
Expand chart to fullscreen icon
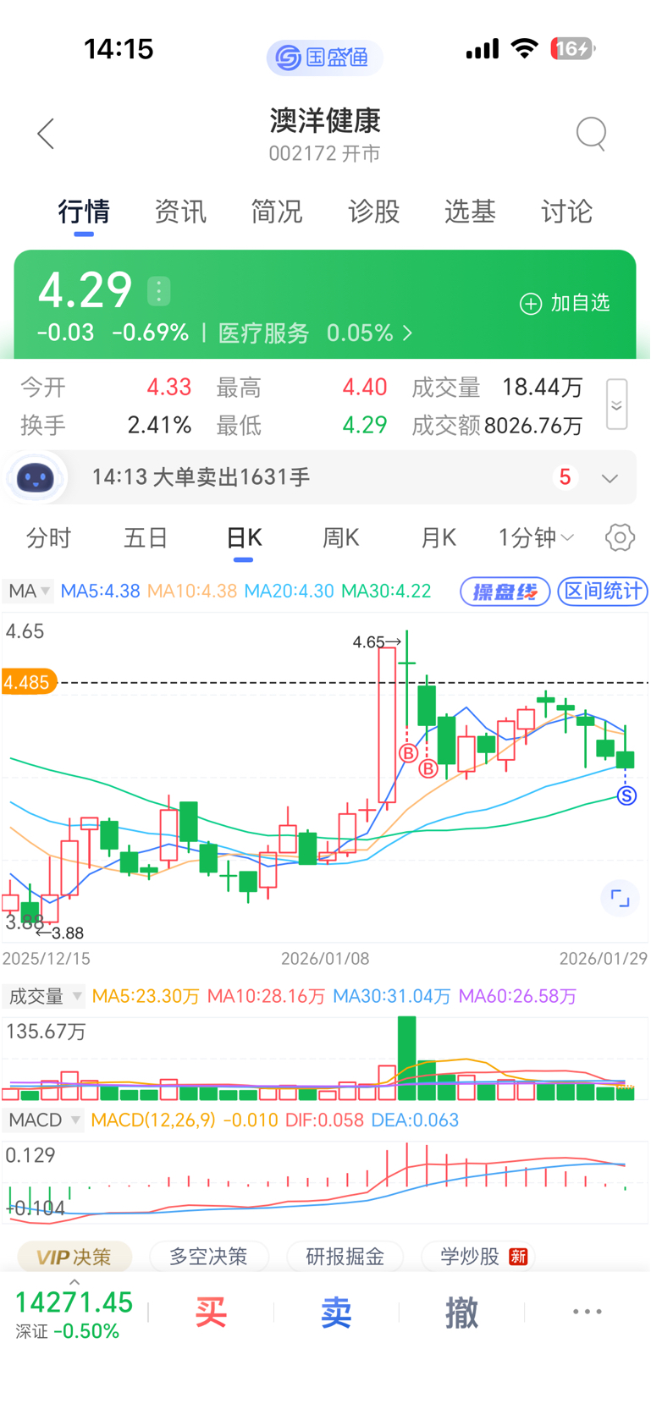(x=620, y=899)
